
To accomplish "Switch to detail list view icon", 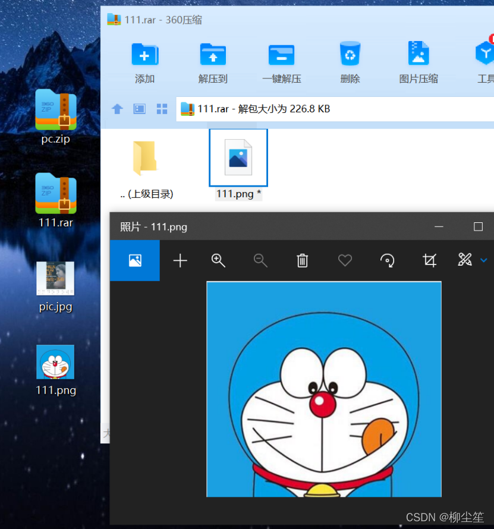I will pyautogui.click(x=139, y=109).
